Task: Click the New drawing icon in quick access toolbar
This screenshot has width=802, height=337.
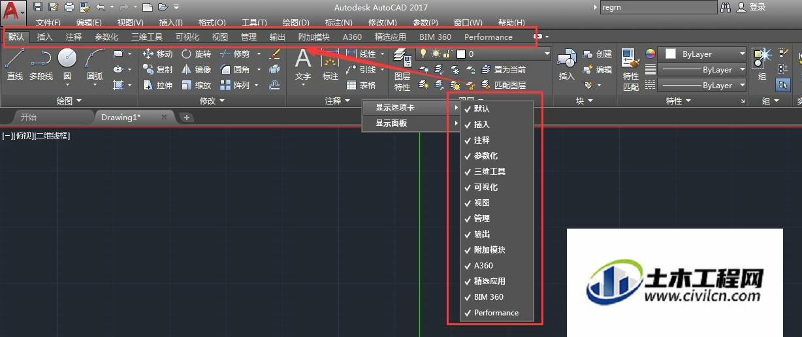Action: point(148,7)
